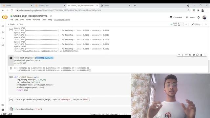Add a comment to the cell
The height and width of the screenshot is (118, 210).
pyautogui.click(x=190, y=55)
